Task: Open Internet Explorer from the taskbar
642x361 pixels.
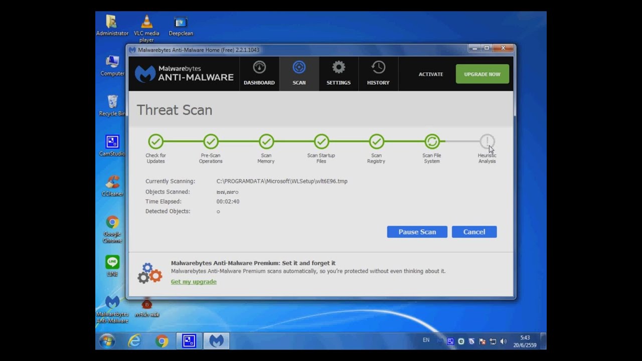Action: 134,341
